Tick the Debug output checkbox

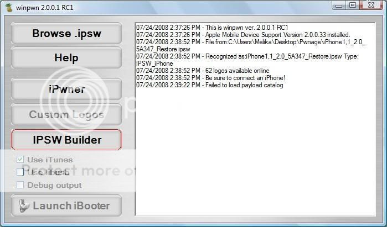click(x=20, y=185)
